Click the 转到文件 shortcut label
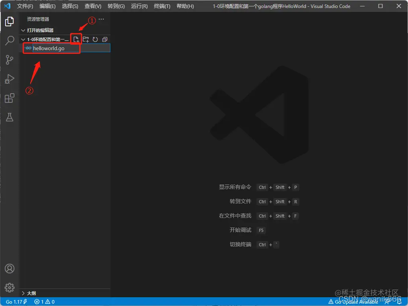Image resolution: width=408 pixels, height=306 pixels. 240,201
